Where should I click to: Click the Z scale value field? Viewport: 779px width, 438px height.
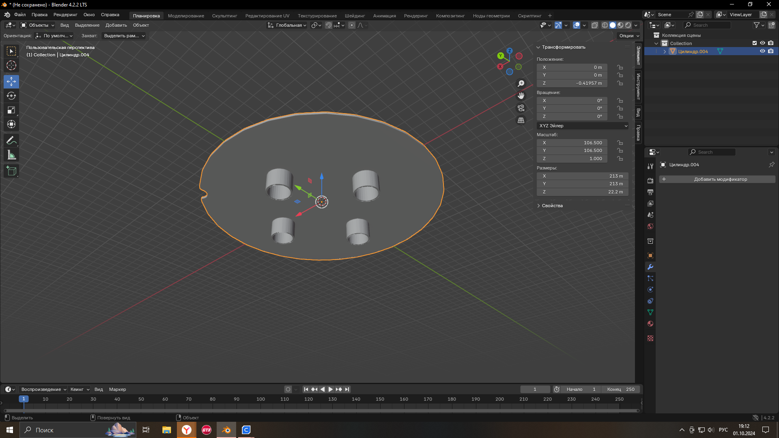click(x=572, y=159)
